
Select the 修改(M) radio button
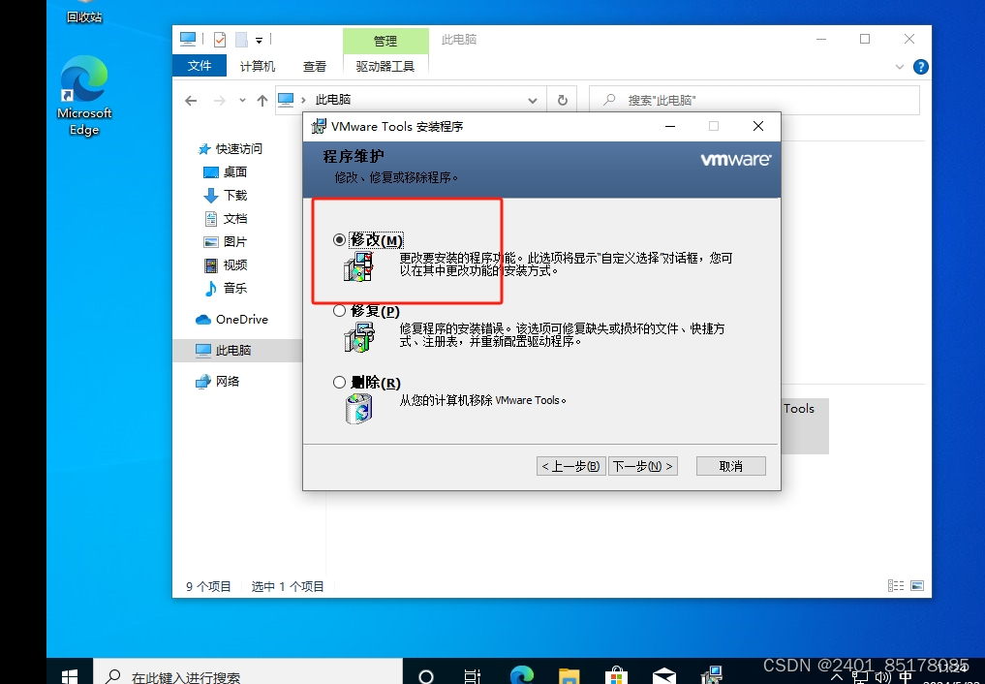coord(339,239)
